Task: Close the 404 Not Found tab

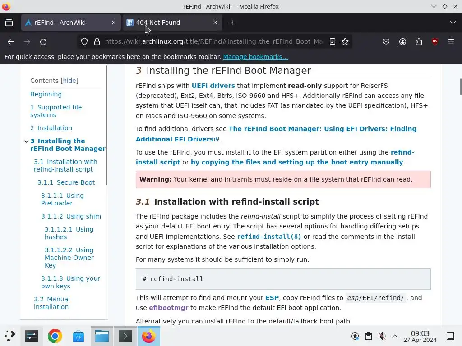Action: point(215,23)
